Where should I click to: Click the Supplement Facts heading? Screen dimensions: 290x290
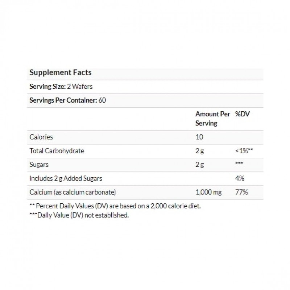click(60, 72)
